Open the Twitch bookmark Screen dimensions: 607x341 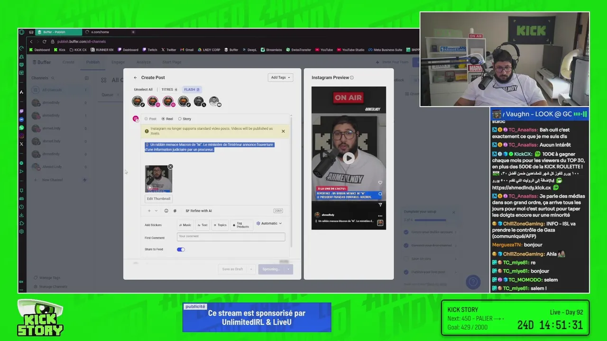click(x=149, y=50)
